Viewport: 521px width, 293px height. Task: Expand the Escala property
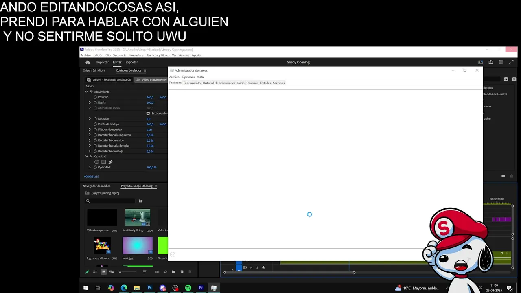[x=90, y=103]
